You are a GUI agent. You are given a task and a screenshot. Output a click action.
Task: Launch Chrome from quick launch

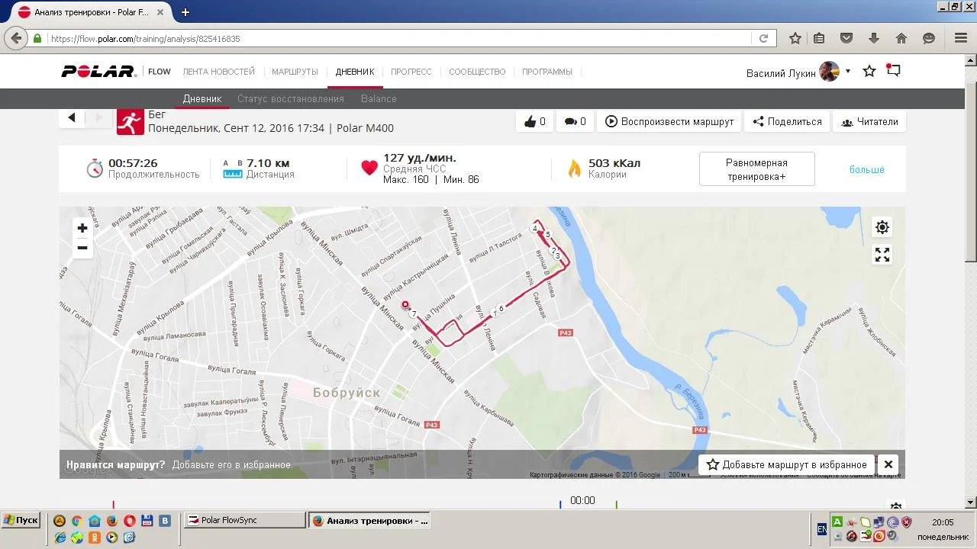point(77,521)
